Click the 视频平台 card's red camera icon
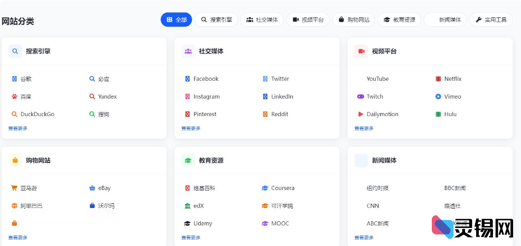521x246 pixels. [361, 51]
